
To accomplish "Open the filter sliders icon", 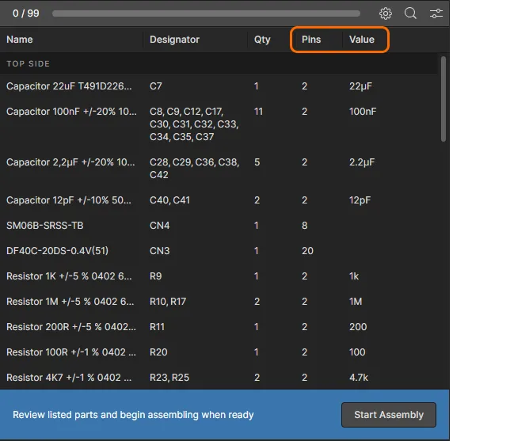I will pyautogui.click(x=436, y=13).
